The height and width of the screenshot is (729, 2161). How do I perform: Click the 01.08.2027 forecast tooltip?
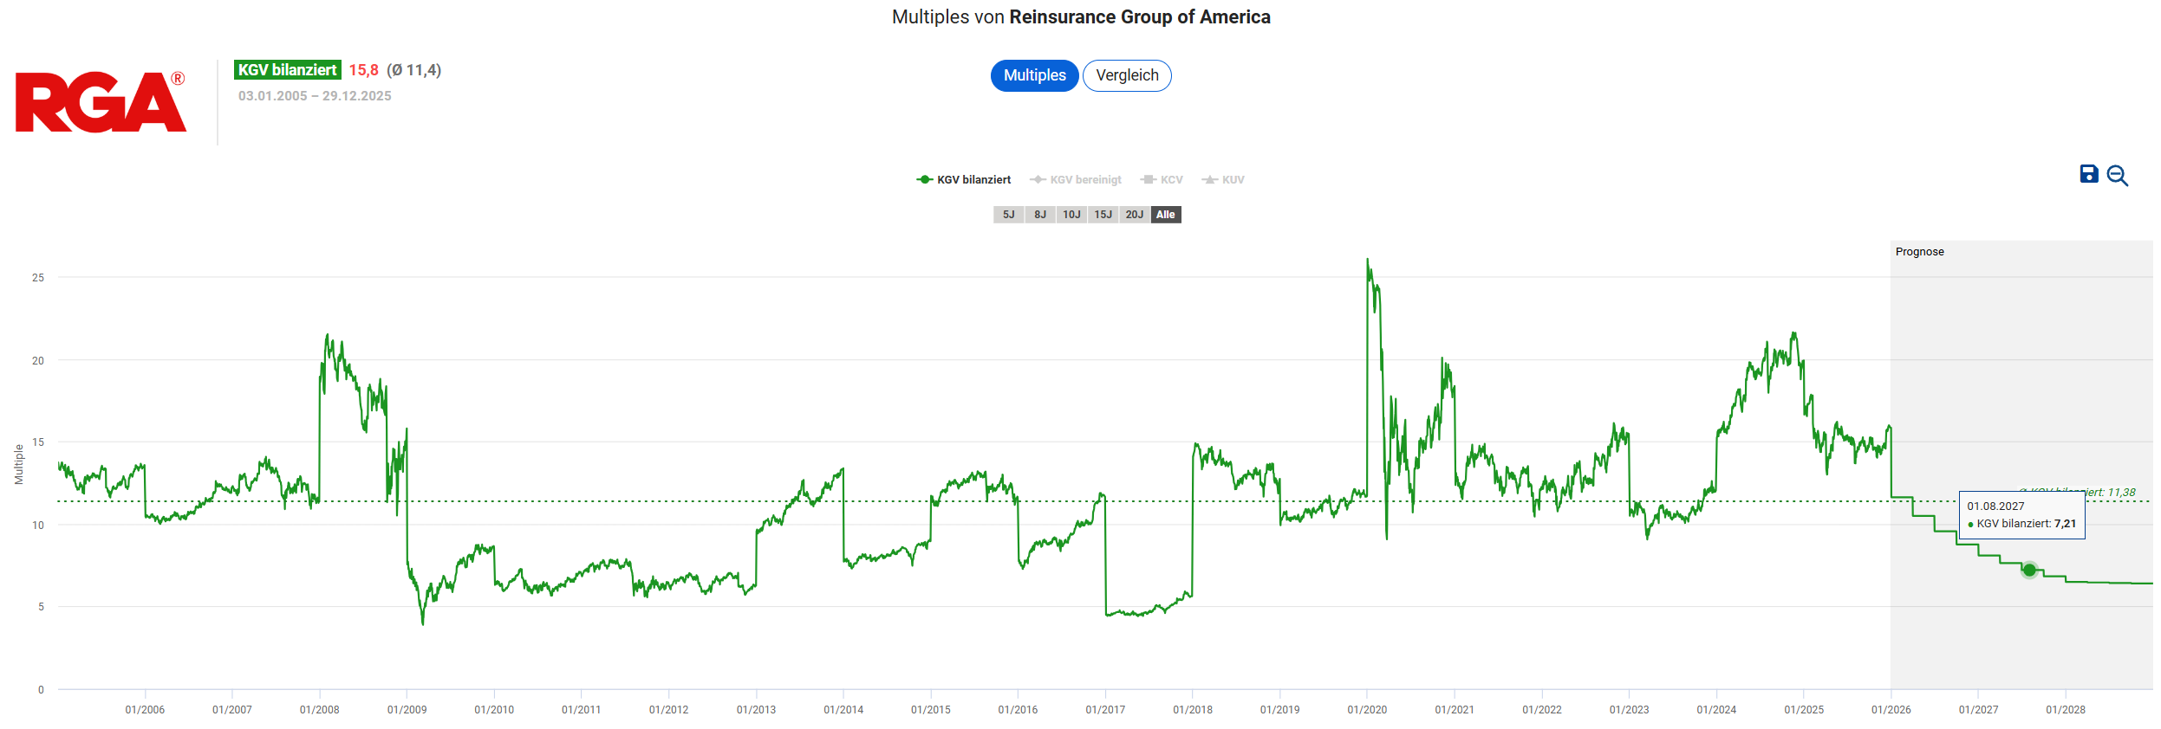point(2021,515)
